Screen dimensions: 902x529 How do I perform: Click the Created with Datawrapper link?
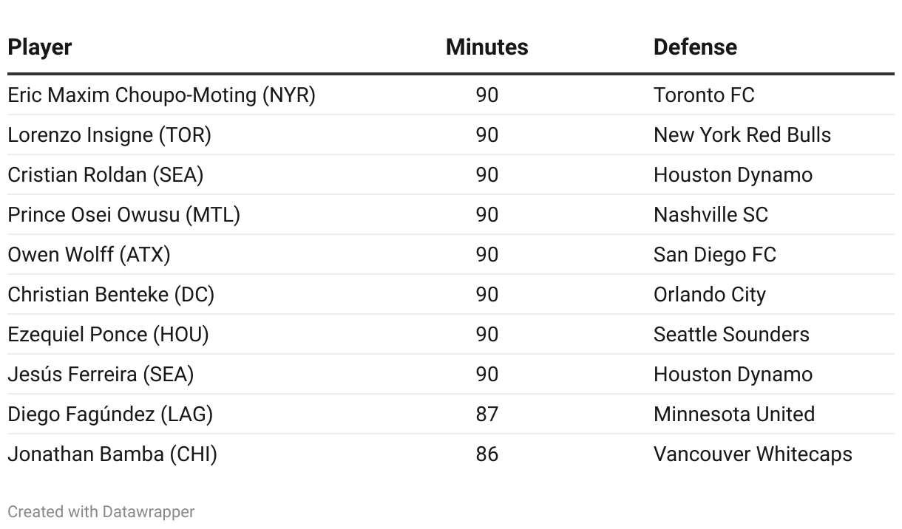pyautogui.click(x=101, y=511)
